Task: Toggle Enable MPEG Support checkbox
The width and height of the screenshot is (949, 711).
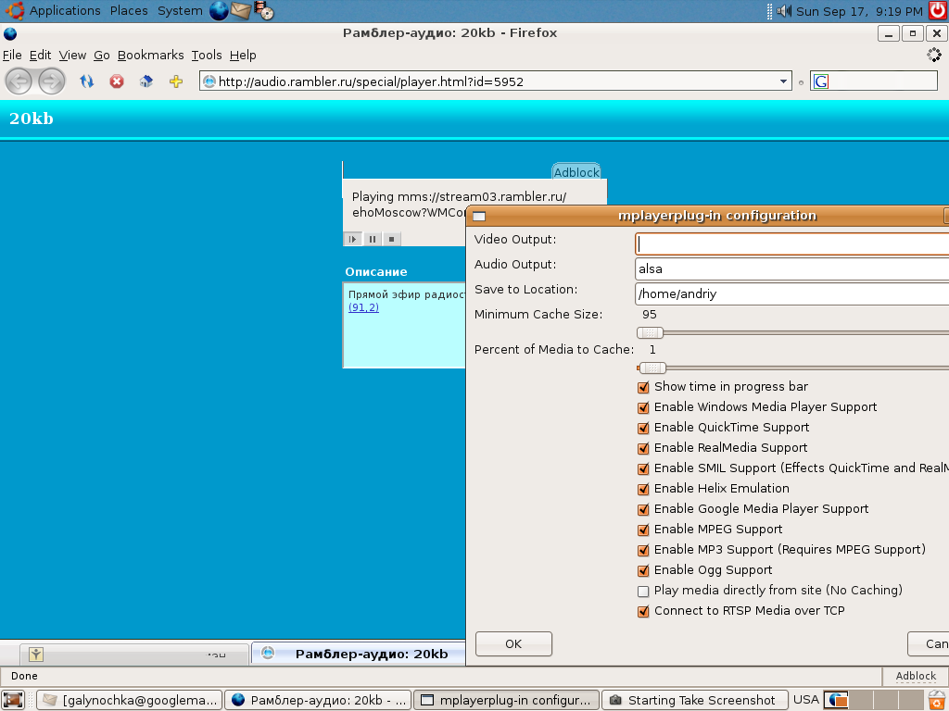Action: [x=643, y=530]
